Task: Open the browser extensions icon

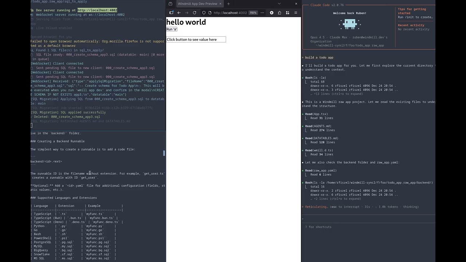Action: click(x=280, y=13)
